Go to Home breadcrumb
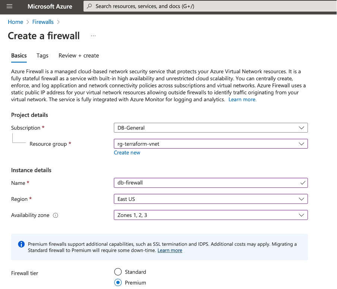Viewport: 337px width, 289px height. (16, 22)
